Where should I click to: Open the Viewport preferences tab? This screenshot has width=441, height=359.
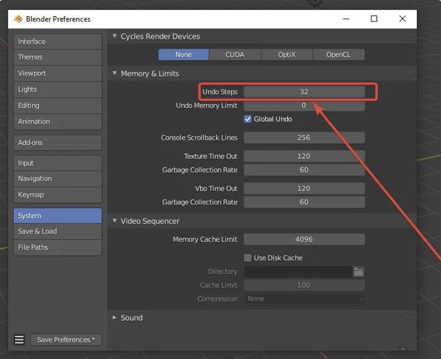57,73
